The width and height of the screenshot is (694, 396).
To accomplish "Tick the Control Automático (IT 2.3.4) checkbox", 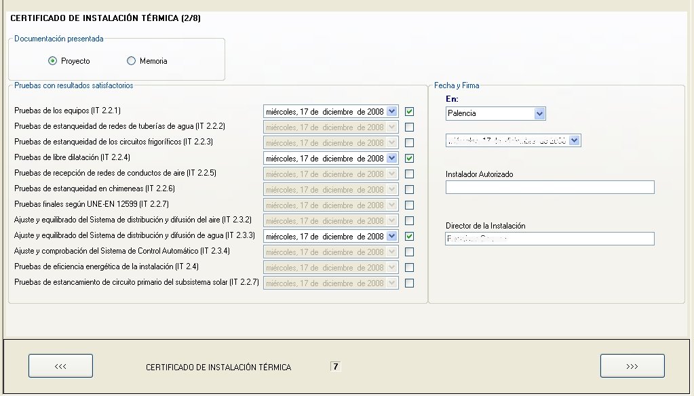I will [x=409, y=252].
